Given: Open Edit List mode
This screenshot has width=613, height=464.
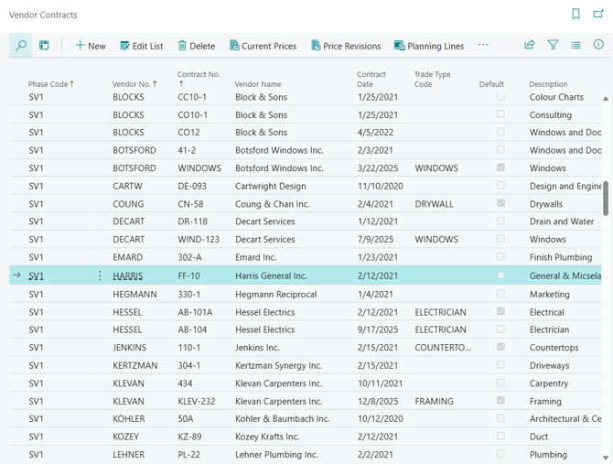Looking at the screenshot, I should tap(142, 46).
